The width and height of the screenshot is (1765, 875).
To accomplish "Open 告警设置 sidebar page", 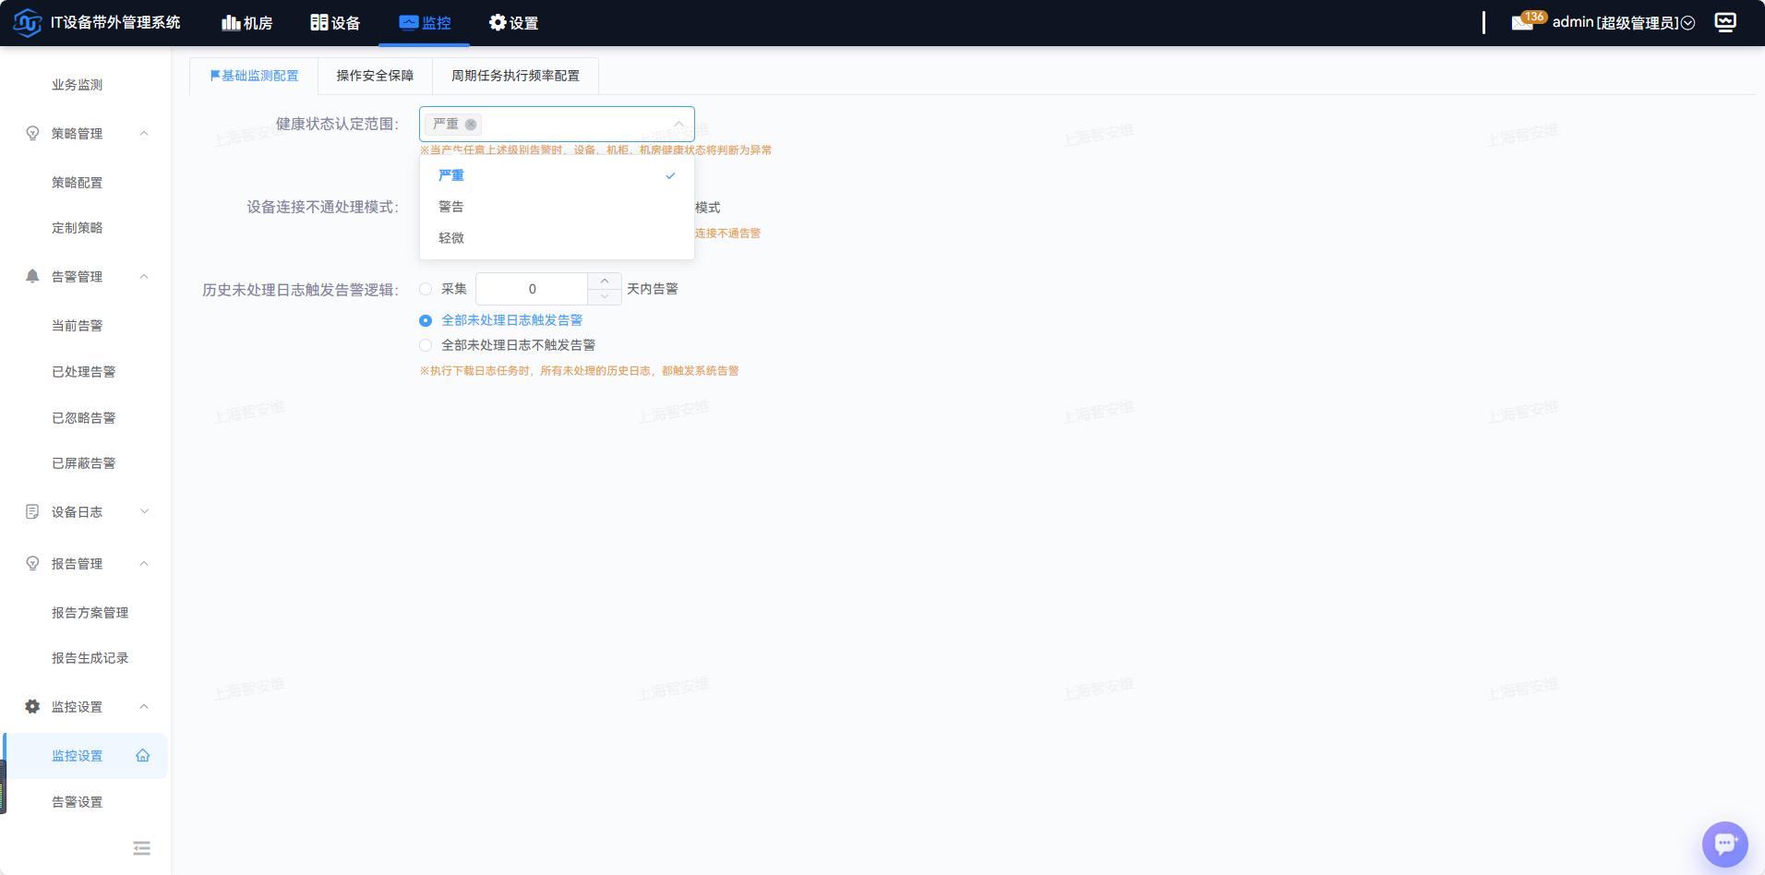I will tap(78, 802).
